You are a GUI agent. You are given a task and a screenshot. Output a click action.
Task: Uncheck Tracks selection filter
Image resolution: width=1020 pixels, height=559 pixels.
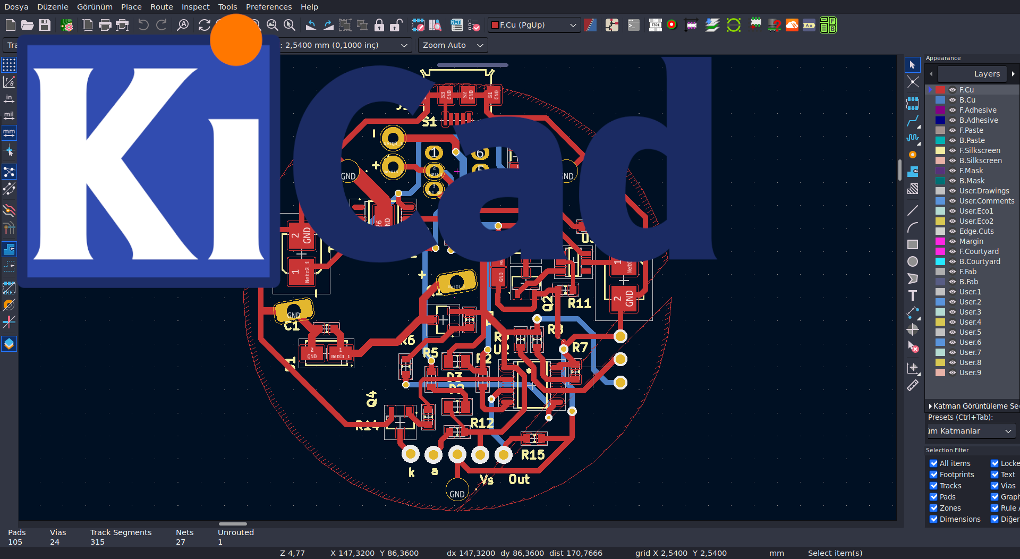click(933, 486)
